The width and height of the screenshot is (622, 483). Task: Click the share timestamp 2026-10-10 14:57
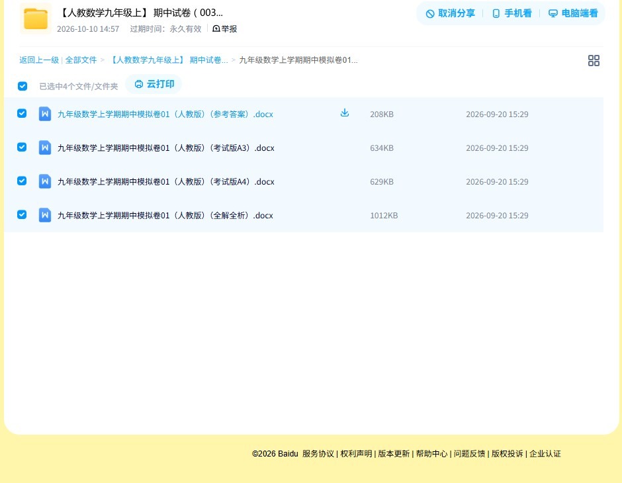point(88,29)
